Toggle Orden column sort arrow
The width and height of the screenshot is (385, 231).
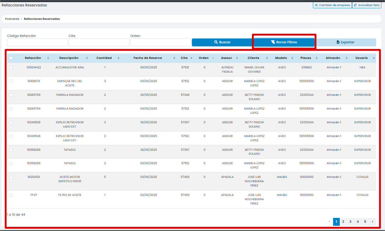213,58
